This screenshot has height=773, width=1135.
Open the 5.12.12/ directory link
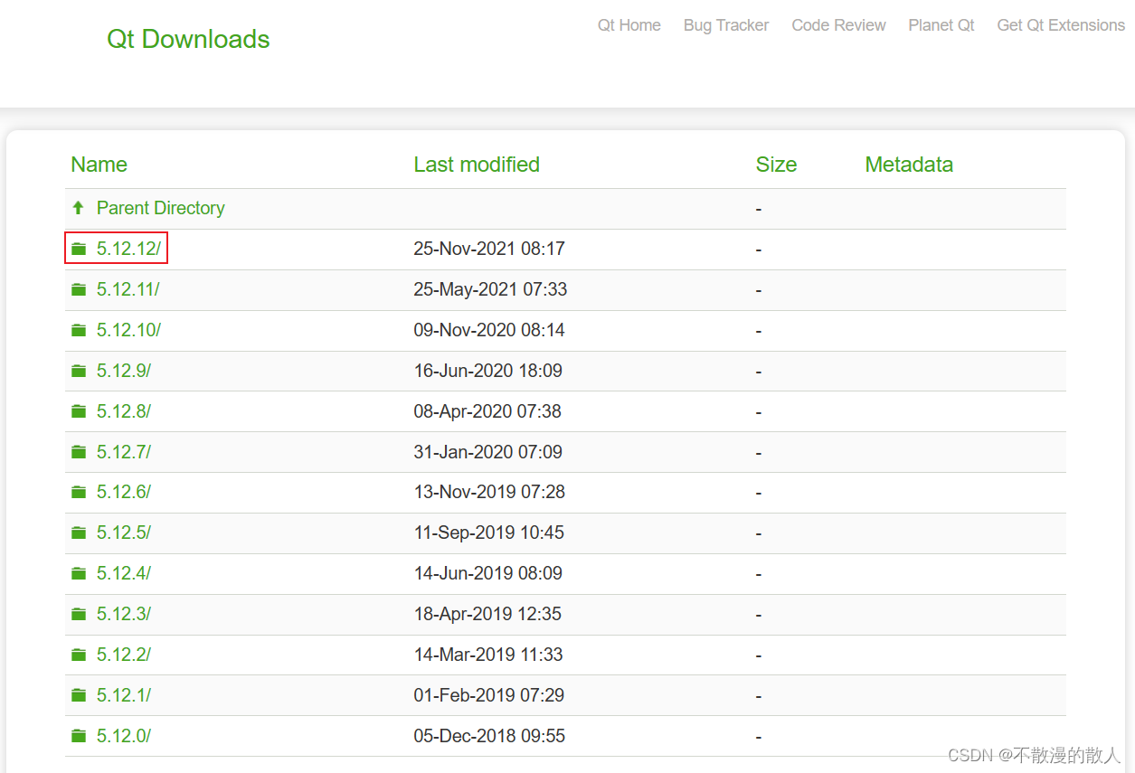(128, 249)
